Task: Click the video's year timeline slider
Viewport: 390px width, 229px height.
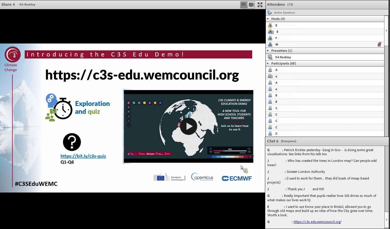Action: pos(230,151)
